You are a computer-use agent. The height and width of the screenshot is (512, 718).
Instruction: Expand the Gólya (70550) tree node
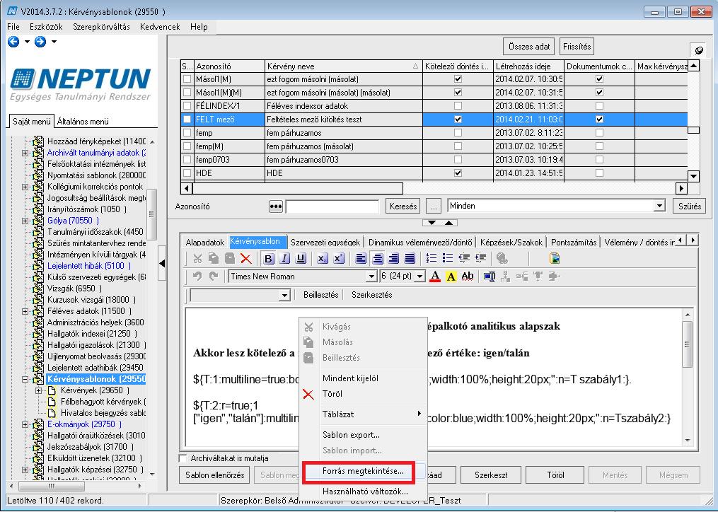tap(25, 221)
